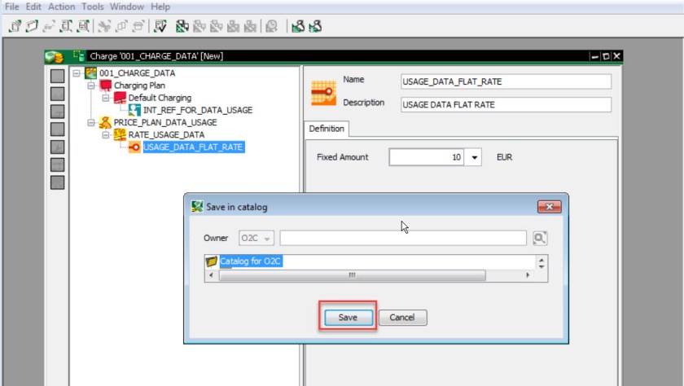
Task: Click the Description input field
Action: 506,105
